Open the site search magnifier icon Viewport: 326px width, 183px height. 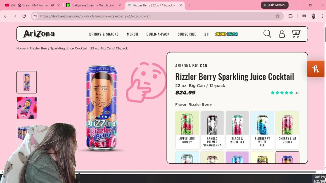[267, 34]
